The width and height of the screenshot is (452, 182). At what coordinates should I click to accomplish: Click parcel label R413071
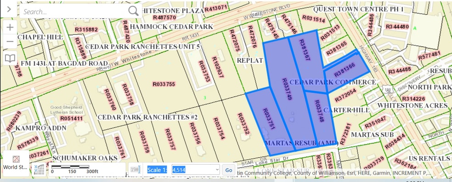point(216,9)
